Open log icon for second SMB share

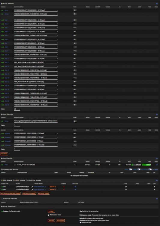pyautogui.click(x=154, y=190)
